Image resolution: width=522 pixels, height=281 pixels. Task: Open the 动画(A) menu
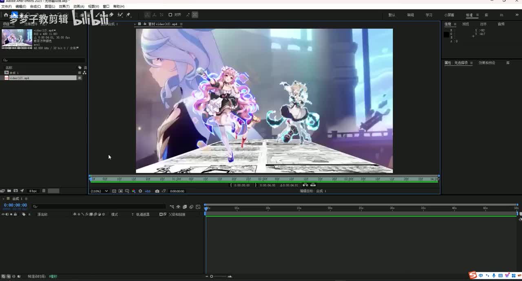click(x=79, y=7)
